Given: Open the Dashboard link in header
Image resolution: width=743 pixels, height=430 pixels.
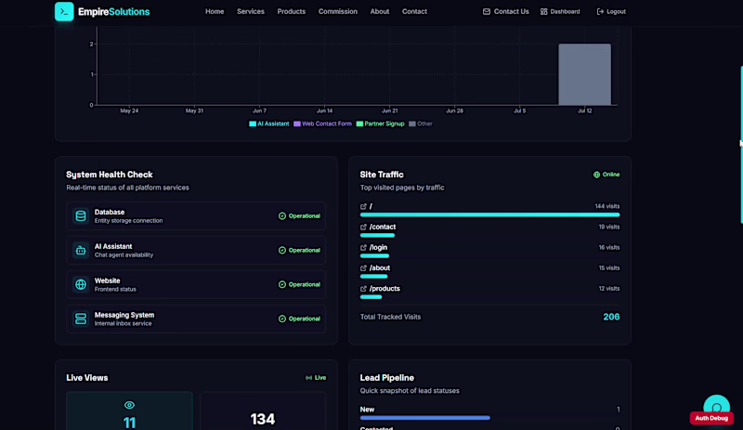Looking at the screenshot, I should pos(560,11).
